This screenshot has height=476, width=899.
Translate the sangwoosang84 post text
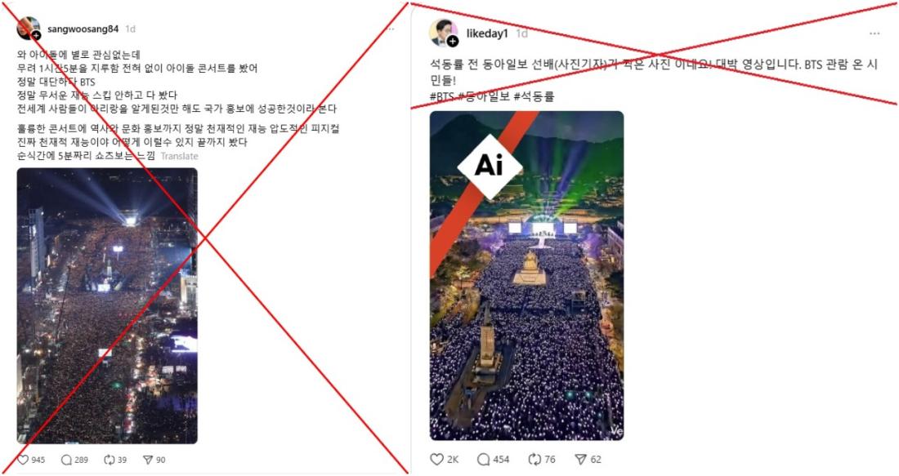click(180, 156)
